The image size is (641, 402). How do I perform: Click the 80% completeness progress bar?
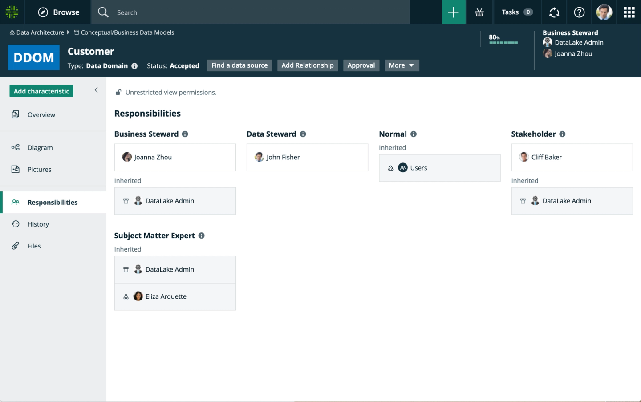point(503,42)
